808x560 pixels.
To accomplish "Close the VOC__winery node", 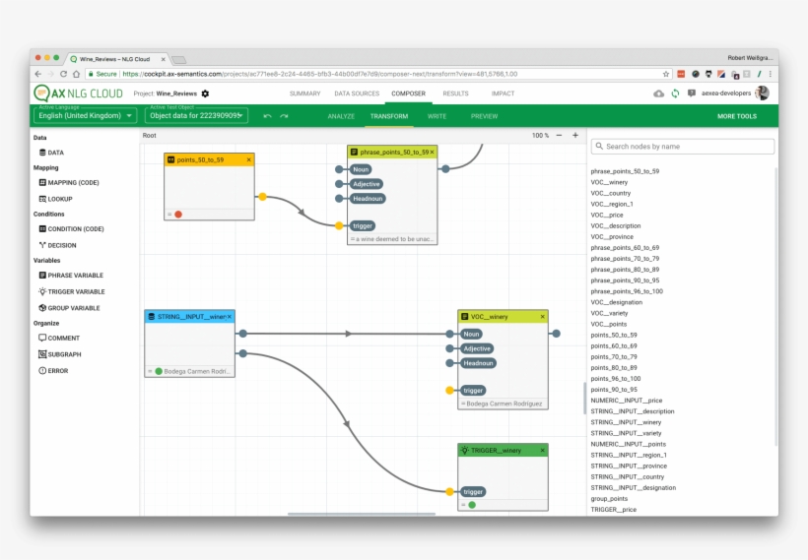I will tap(541, 317).
